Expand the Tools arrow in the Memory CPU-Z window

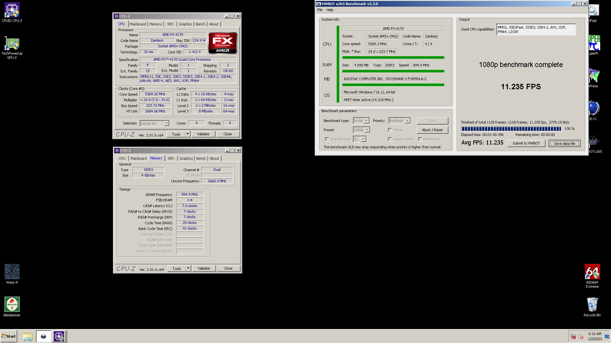[188, 268]
